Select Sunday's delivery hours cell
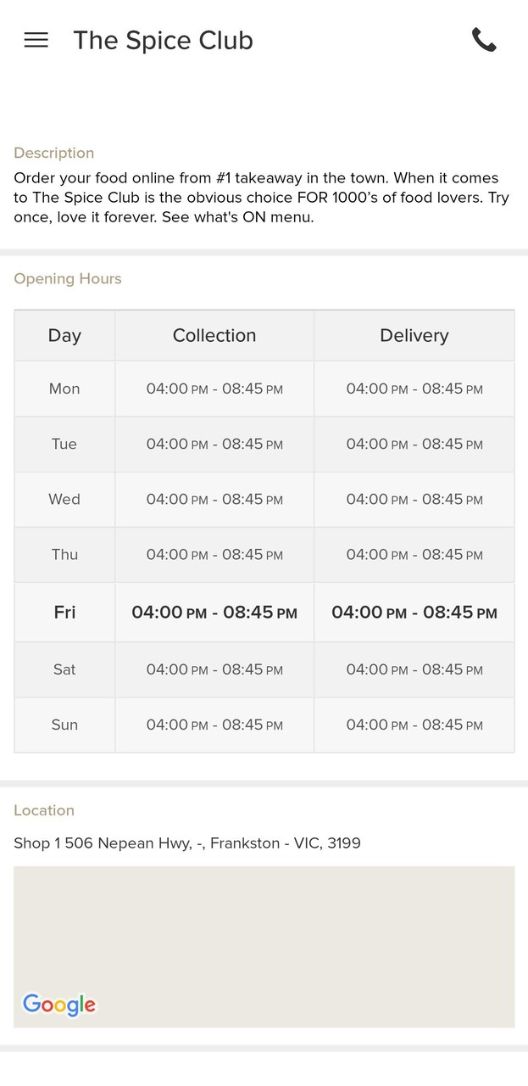Screen dimensions: 528x1086 coord(414,725)
